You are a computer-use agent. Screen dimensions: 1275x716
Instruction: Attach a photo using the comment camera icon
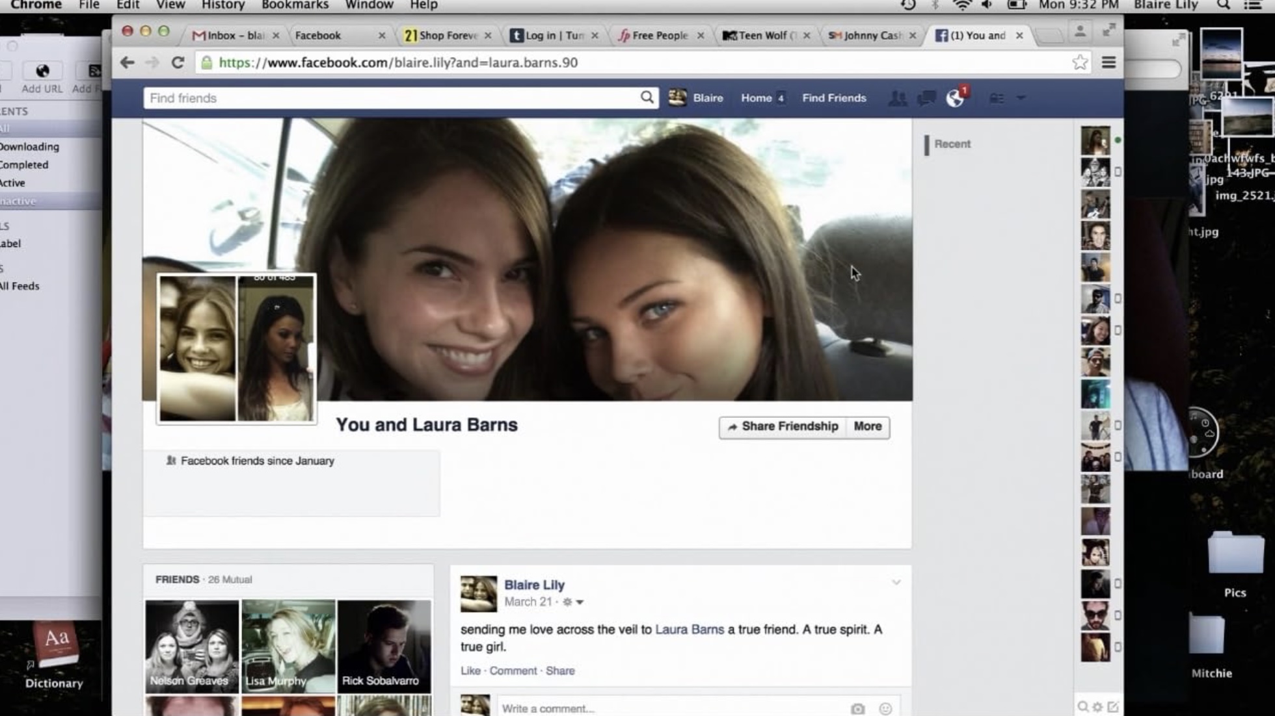(x=859, y=708)
